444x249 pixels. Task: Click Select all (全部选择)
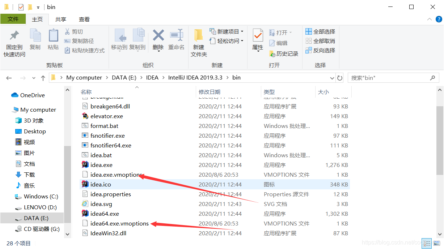pyautogui.click(x=320, y=31)
